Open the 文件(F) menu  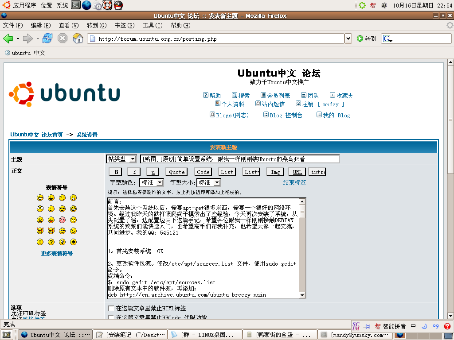click(x=13, y=25)
